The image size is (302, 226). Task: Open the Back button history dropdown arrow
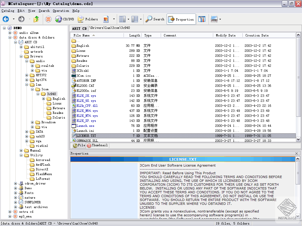[x=14, y=19]
